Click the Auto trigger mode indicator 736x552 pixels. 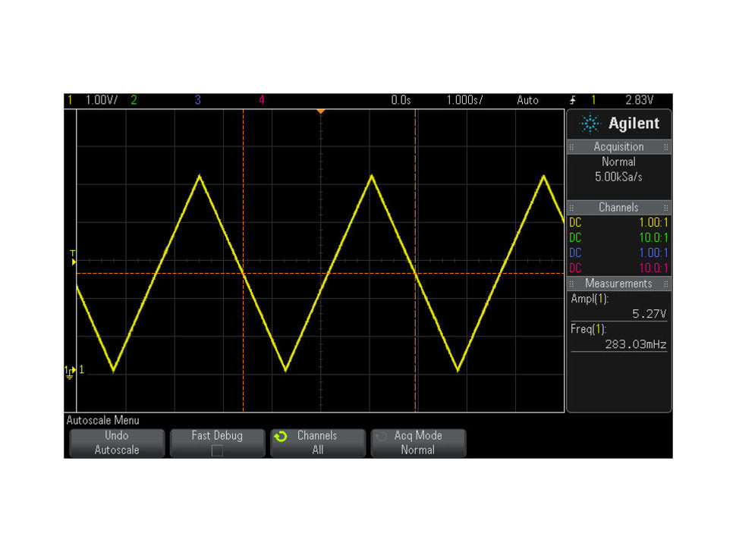point(528,99)
